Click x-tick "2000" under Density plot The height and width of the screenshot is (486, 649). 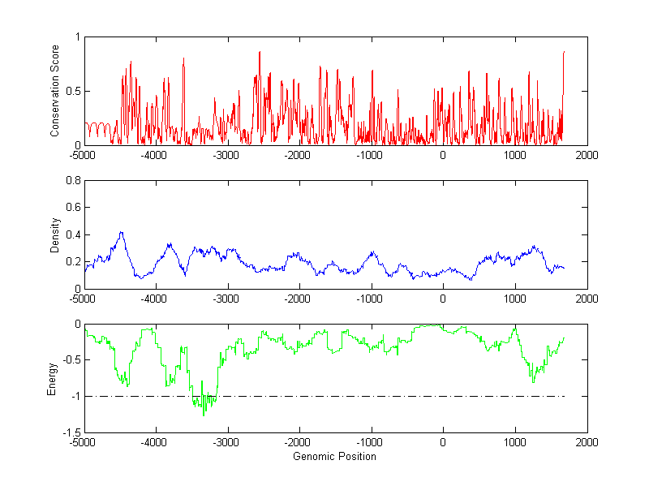click(x=587, y=299)
